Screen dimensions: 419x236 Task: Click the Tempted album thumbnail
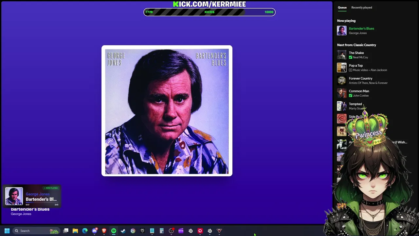(x=342, y=106)
